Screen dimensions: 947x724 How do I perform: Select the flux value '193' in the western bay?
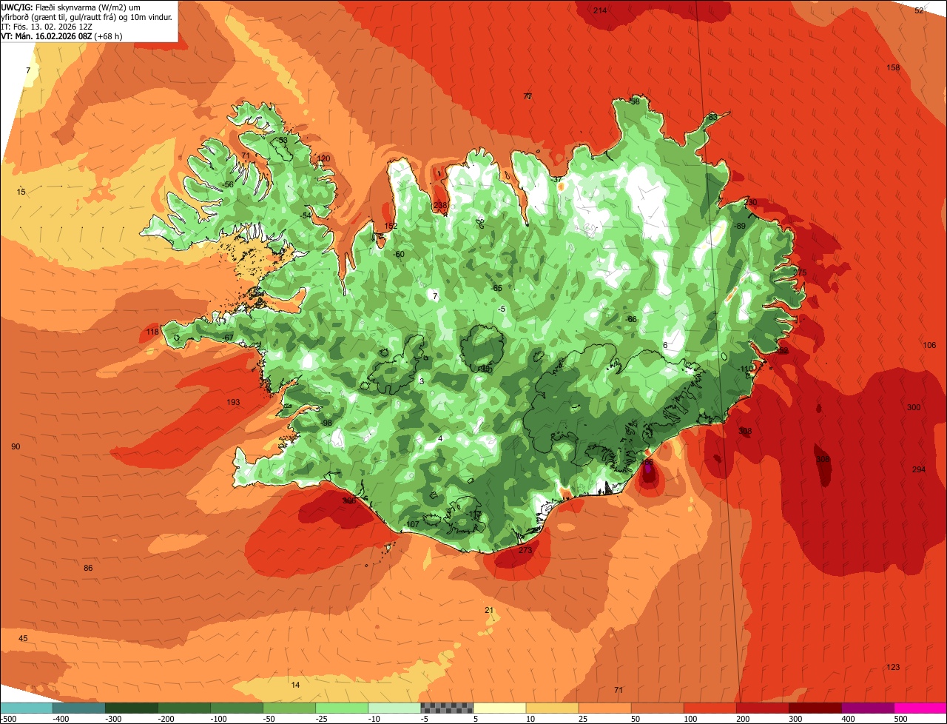click(233, 403)
